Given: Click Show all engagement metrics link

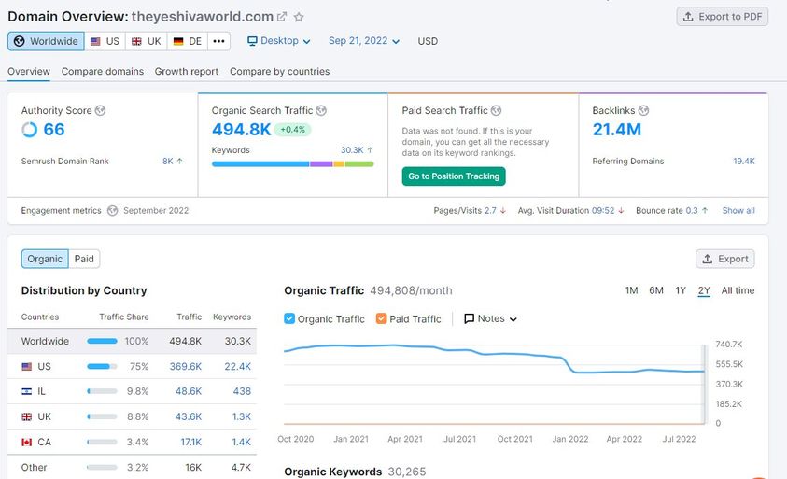Looking at the screenshot, I should point(738,211).
